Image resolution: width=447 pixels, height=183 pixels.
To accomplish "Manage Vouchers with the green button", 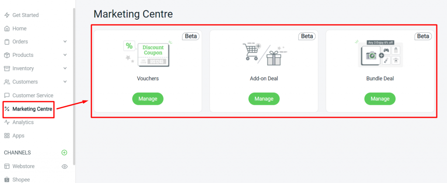I will [148, 99].
